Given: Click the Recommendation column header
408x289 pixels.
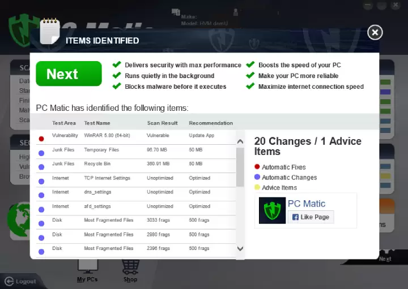Looking at the screenshot, I should [211, 123].
